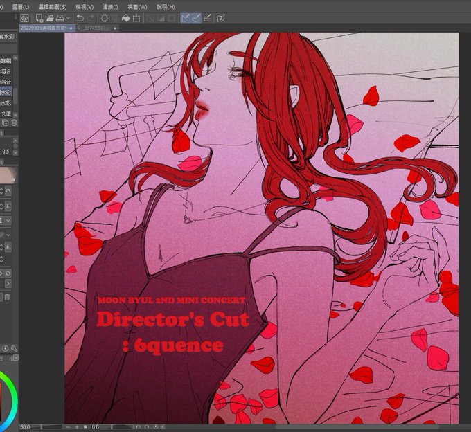This screenshot has width=471, height=432.
Task: Create a new canvas from toolbar
Action: click(39, 18)
